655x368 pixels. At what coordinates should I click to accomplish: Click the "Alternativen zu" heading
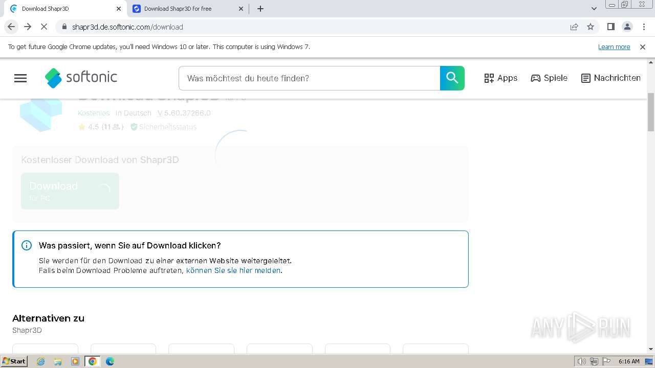(48, 318)
